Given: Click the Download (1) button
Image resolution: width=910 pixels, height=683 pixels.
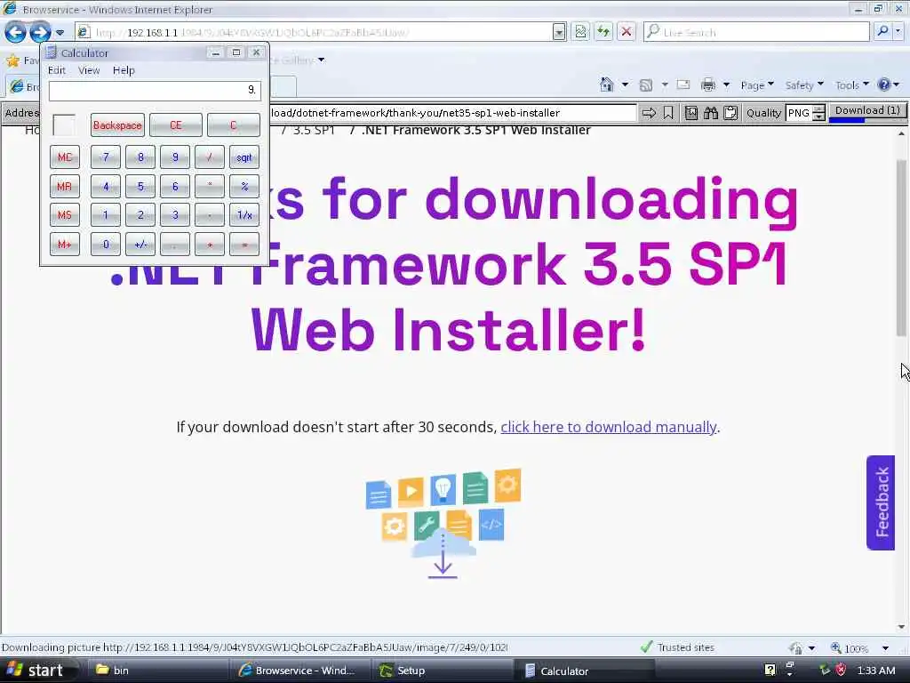Looking at the screenshot, I should [867, 112].
